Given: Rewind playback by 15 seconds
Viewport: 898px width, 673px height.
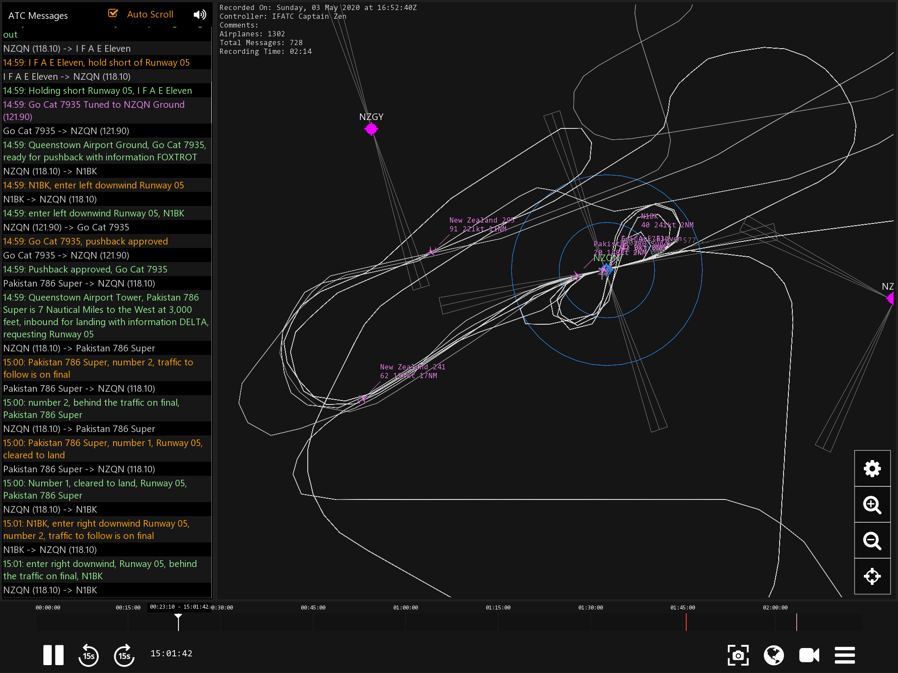Looking at the screenshot, I should tap(89, 655).
